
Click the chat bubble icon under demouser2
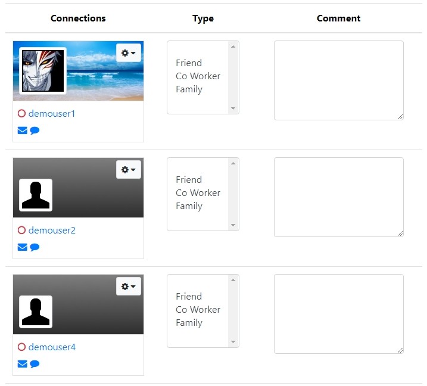(35, 247)
